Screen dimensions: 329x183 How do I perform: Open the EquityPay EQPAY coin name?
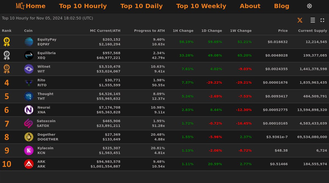[47, 42]
